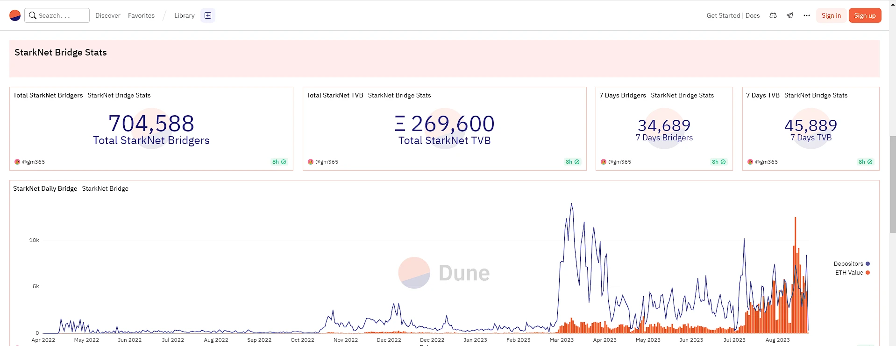Open 7 Days Bridgers query title

(x=623, y=95)
